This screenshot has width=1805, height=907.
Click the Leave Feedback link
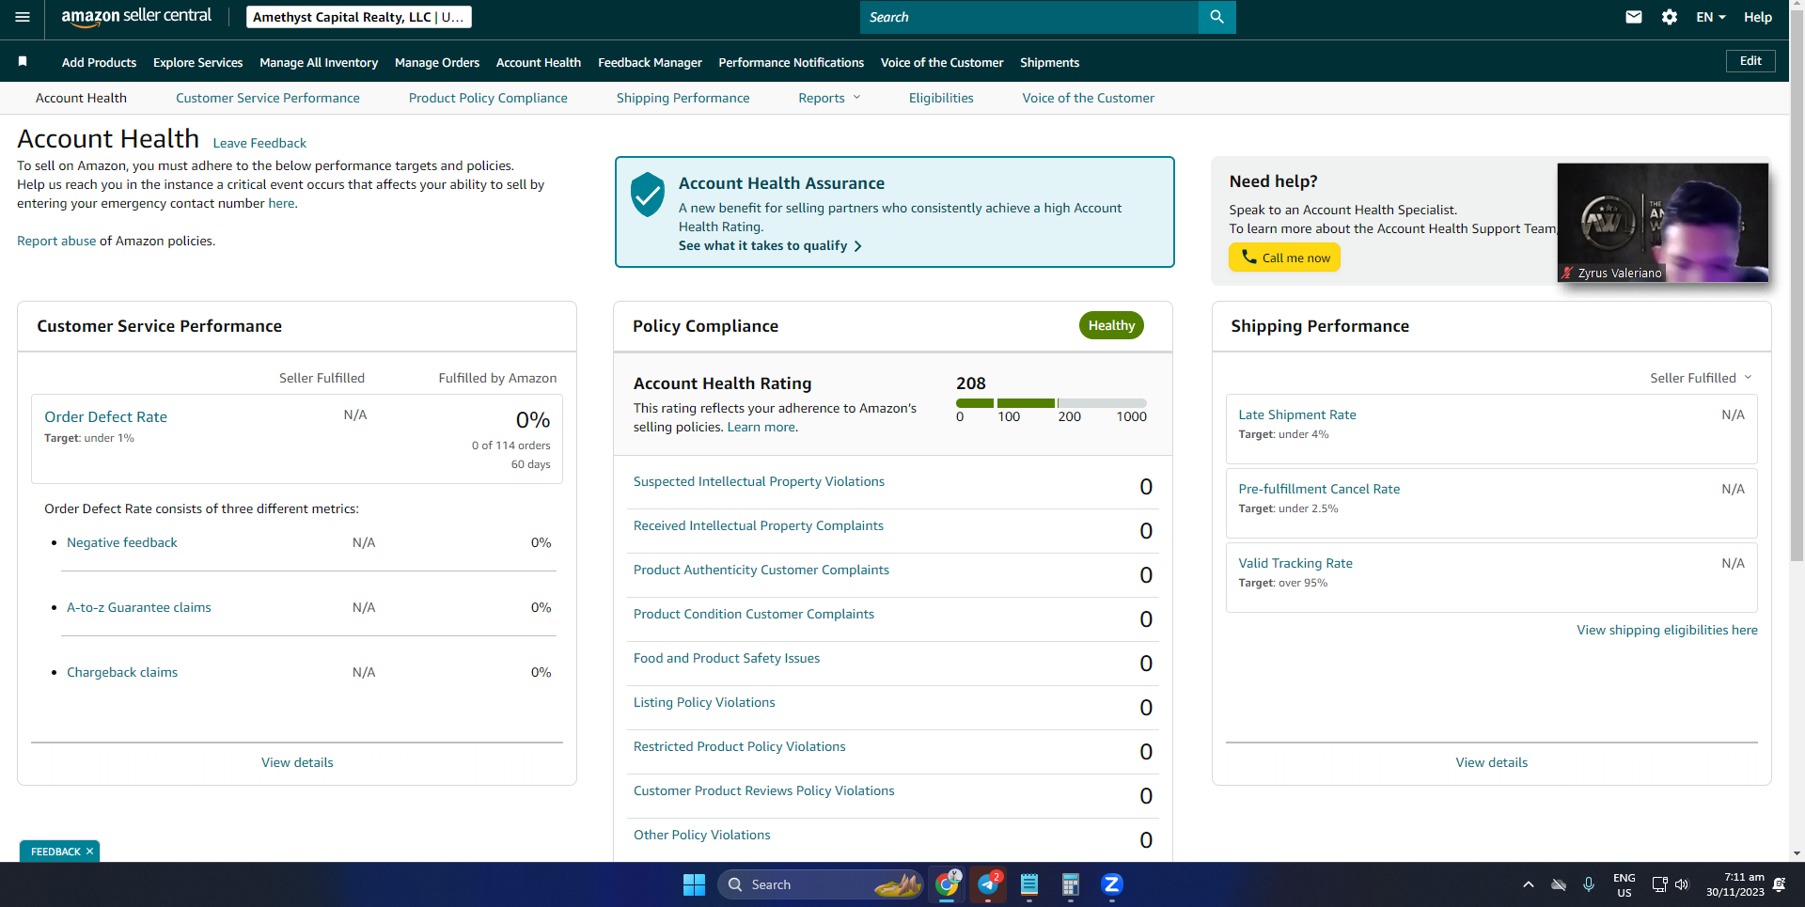tap(259, 143)
